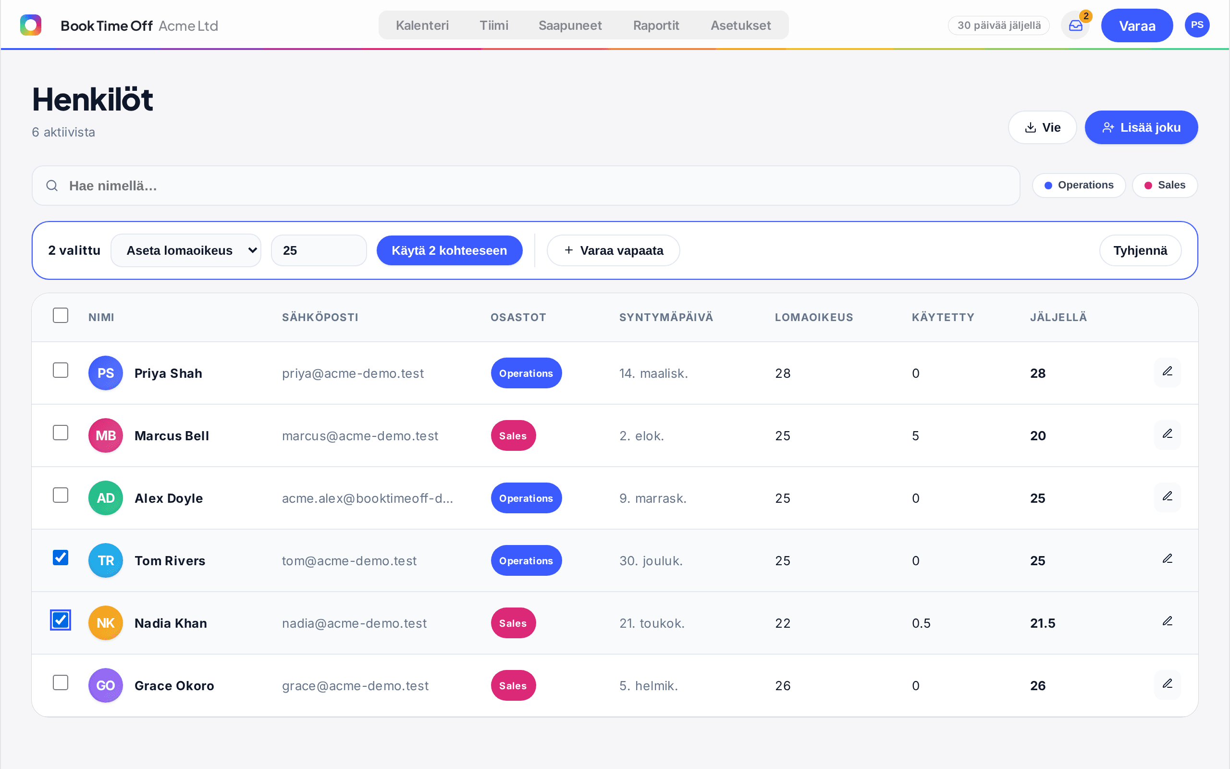The width and height of the screenshot is (1230, 769).
Task: Open the Raportit tab
Action: tap(656, 25)
